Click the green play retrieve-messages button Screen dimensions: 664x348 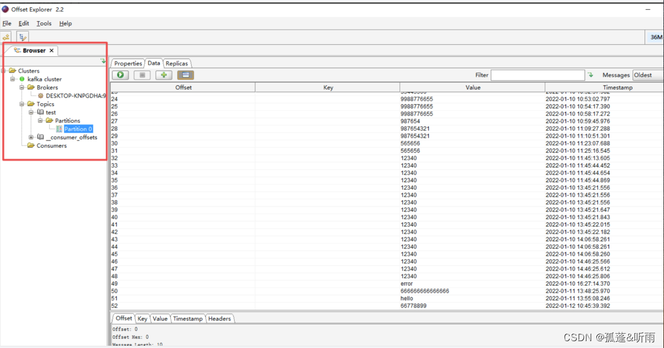click(x=121, y=75)
